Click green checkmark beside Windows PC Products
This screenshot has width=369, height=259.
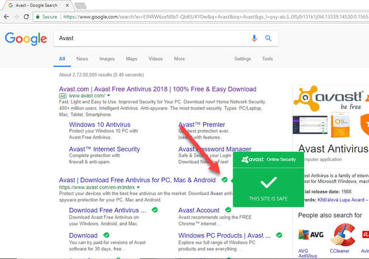(279, 235)
